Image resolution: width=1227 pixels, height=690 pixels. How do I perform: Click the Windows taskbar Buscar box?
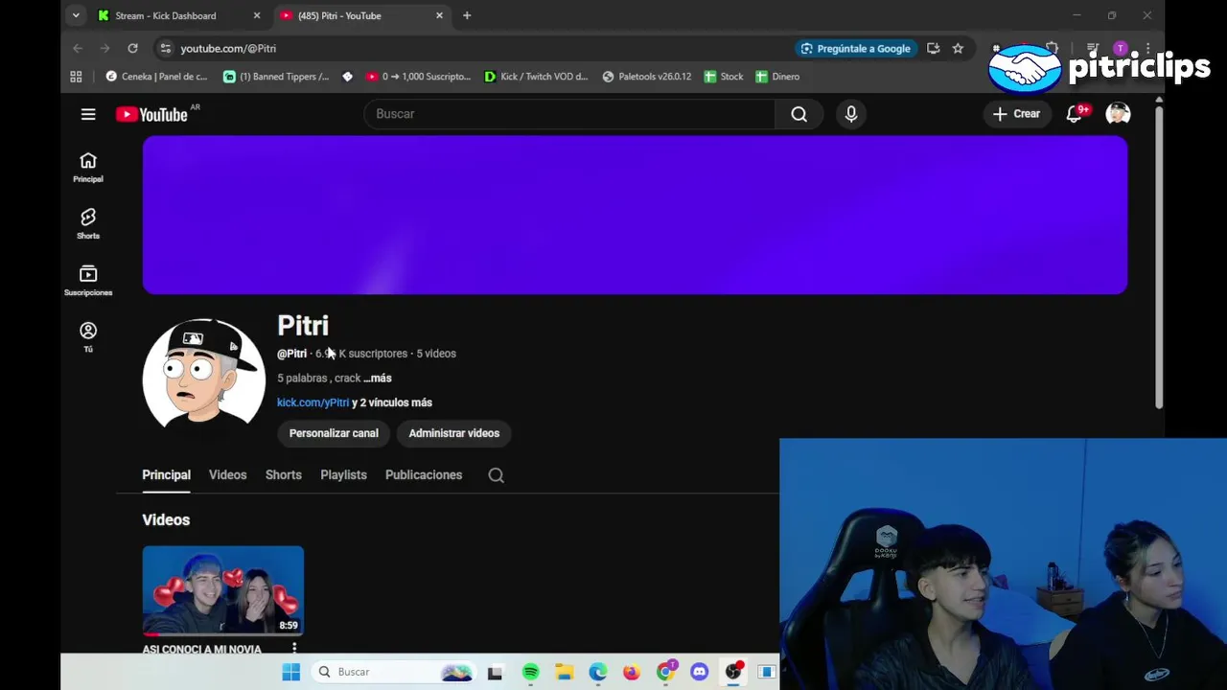click(395, 672)
